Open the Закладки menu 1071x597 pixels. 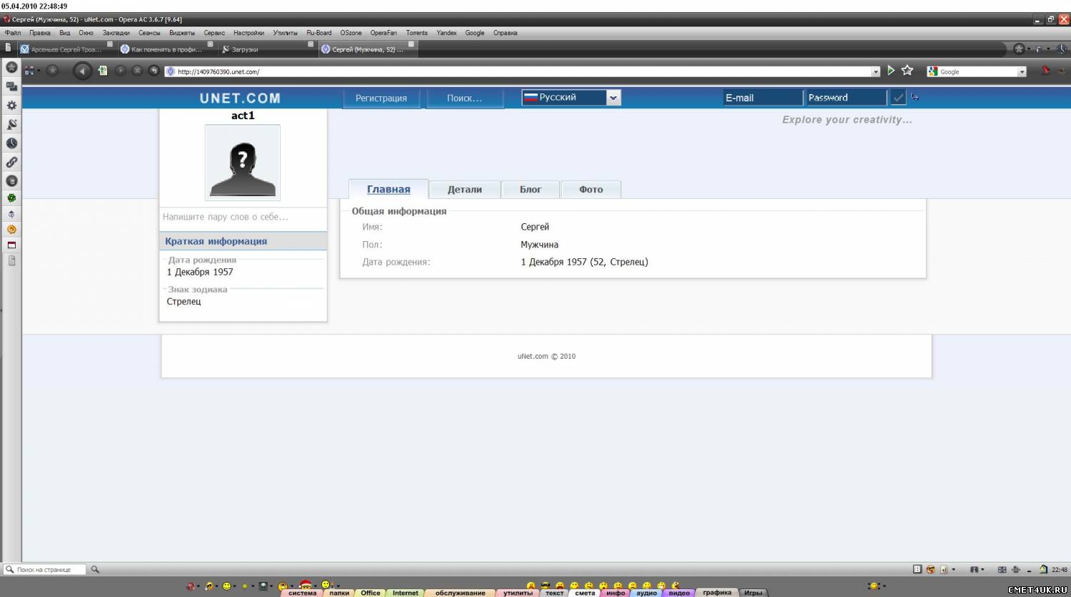(116, 33)
